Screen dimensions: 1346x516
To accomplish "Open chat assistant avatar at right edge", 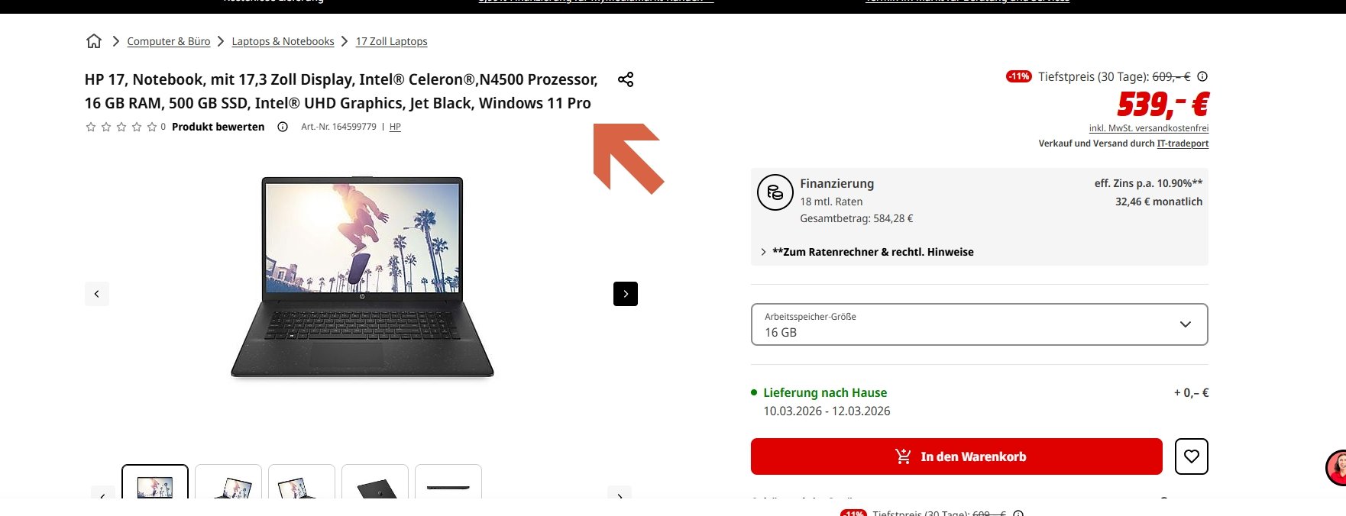I will pyautogui.click(x=1337, y=468).
